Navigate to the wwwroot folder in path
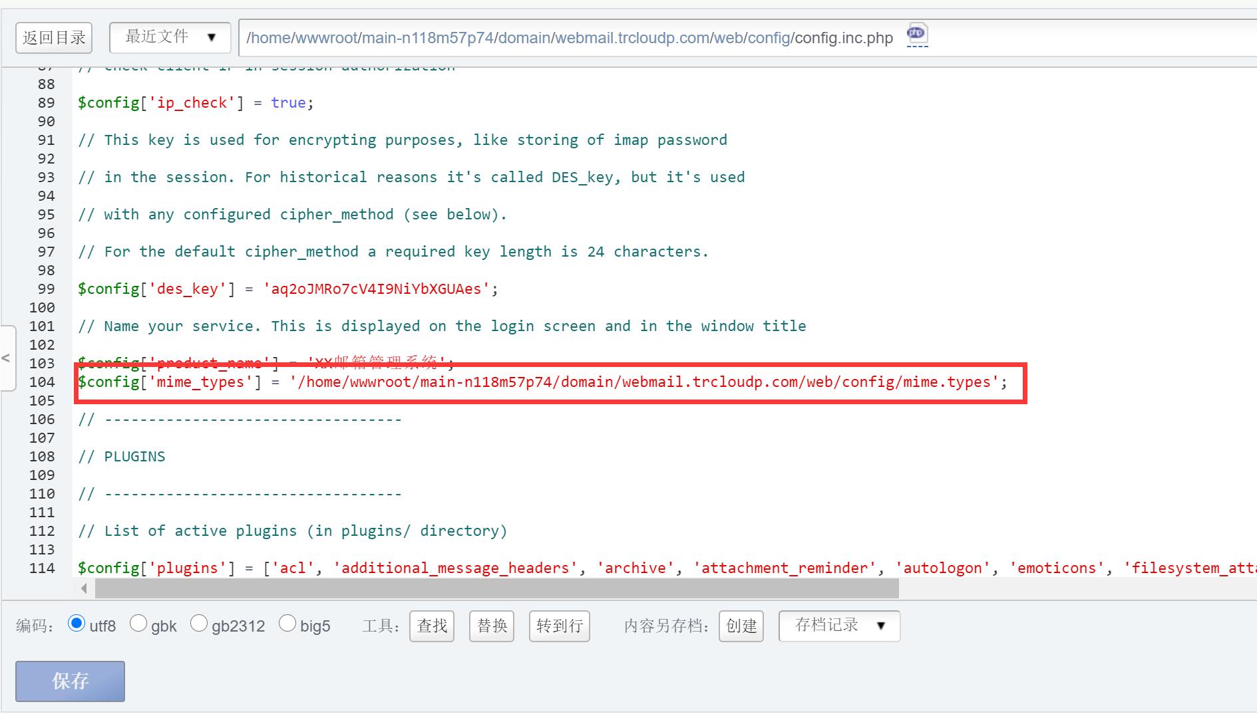 tap(326, 38)
